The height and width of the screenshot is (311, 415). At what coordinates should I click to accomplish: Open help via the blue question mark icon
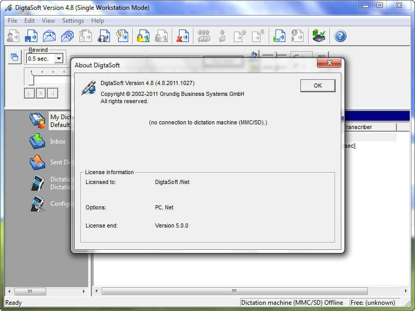click(x=340, y=36)
